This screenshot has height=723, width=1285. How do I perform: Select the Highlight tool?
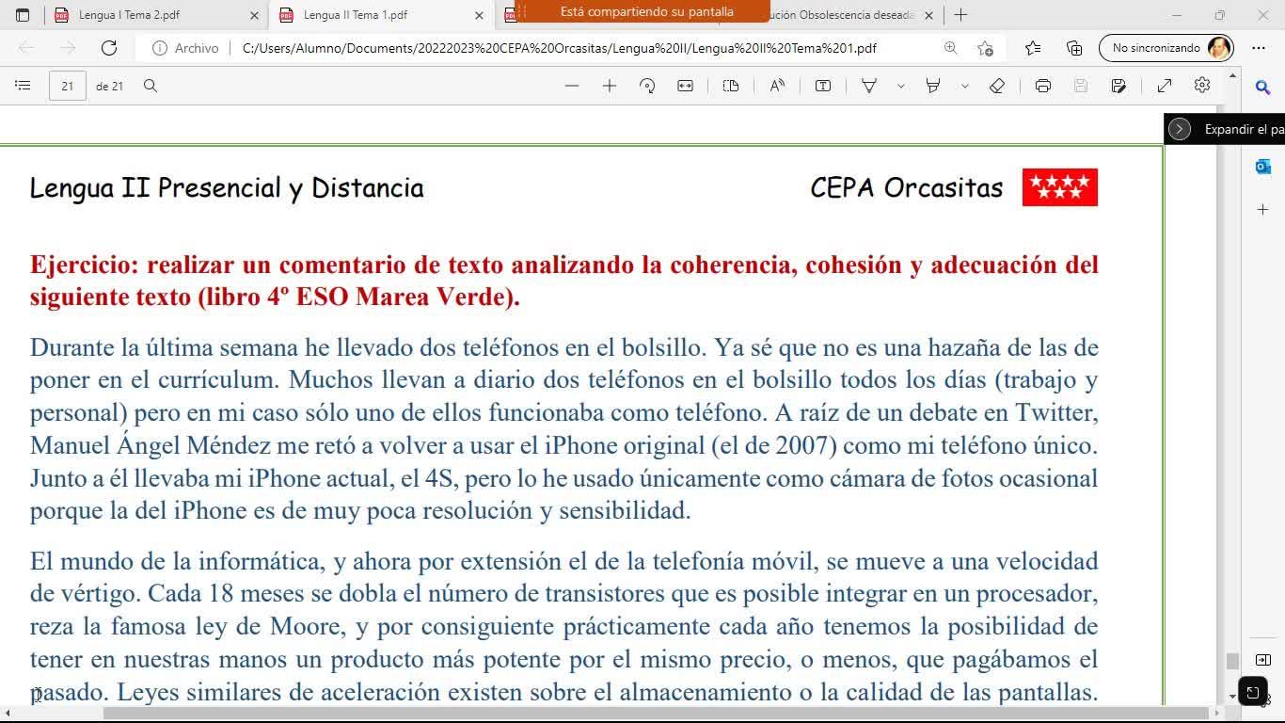click(x=933, y=86)
